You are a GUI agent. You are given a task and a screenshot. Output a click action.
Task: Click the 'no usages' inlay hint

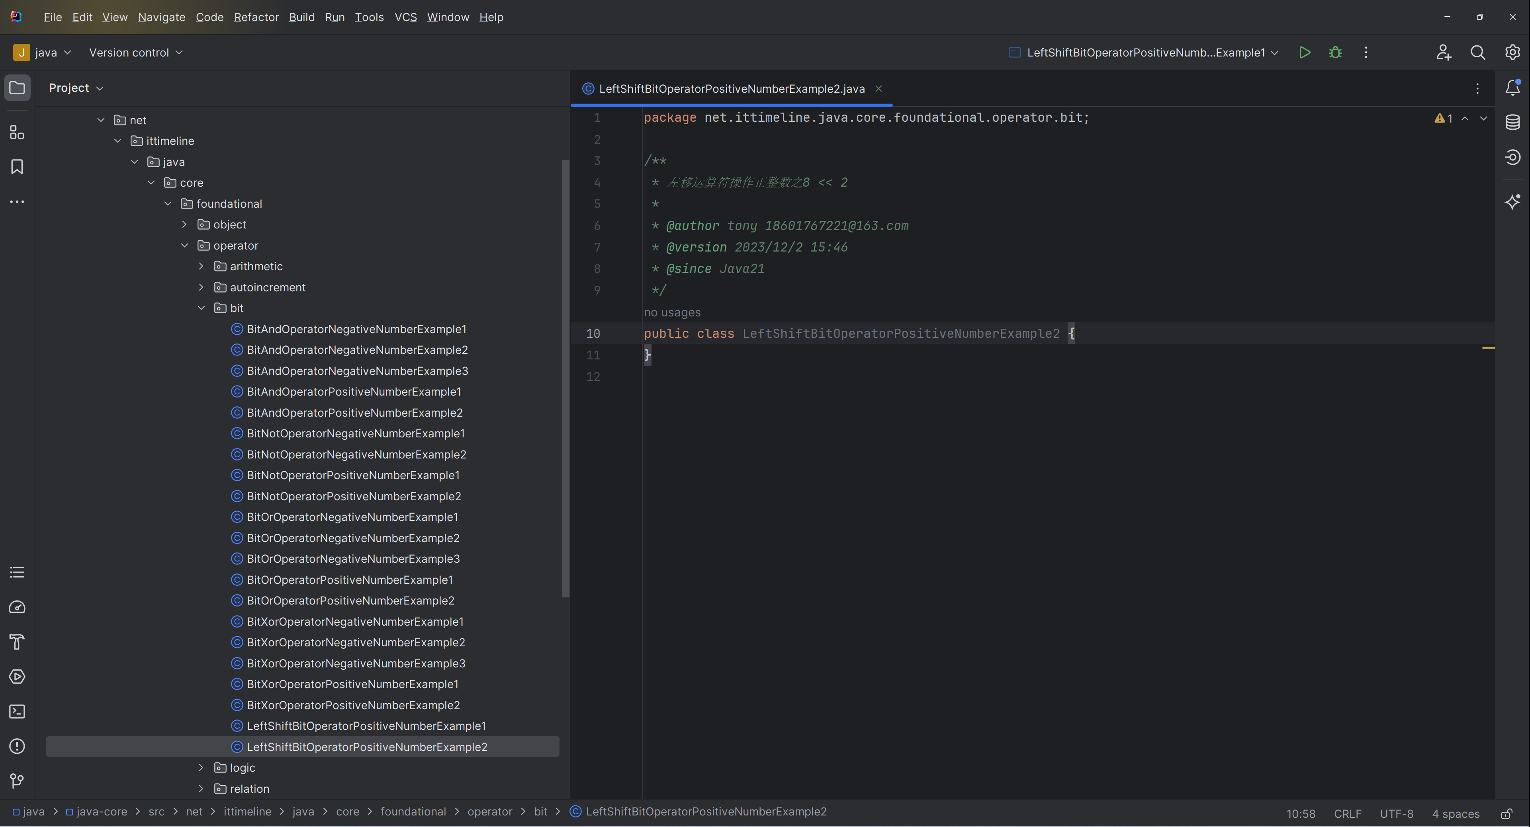[x=672, y=312]
